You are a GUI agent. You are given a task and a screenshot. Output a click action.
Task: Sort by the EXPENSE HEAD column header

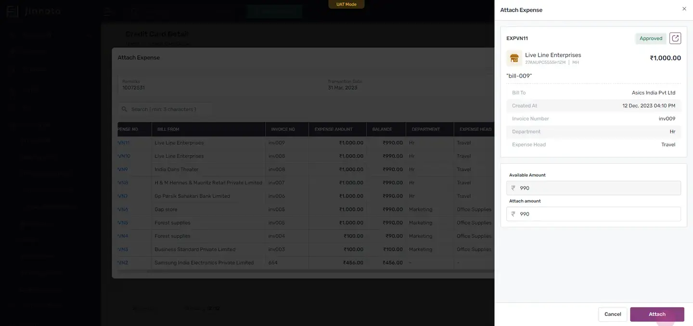[x=475, y=130]
